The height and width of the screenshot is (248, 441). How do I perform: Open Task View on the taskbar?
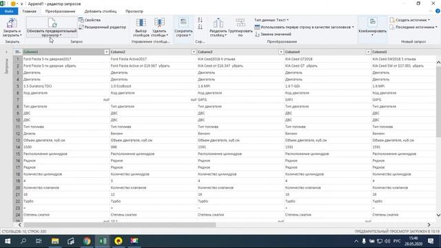tap(39, 241)
